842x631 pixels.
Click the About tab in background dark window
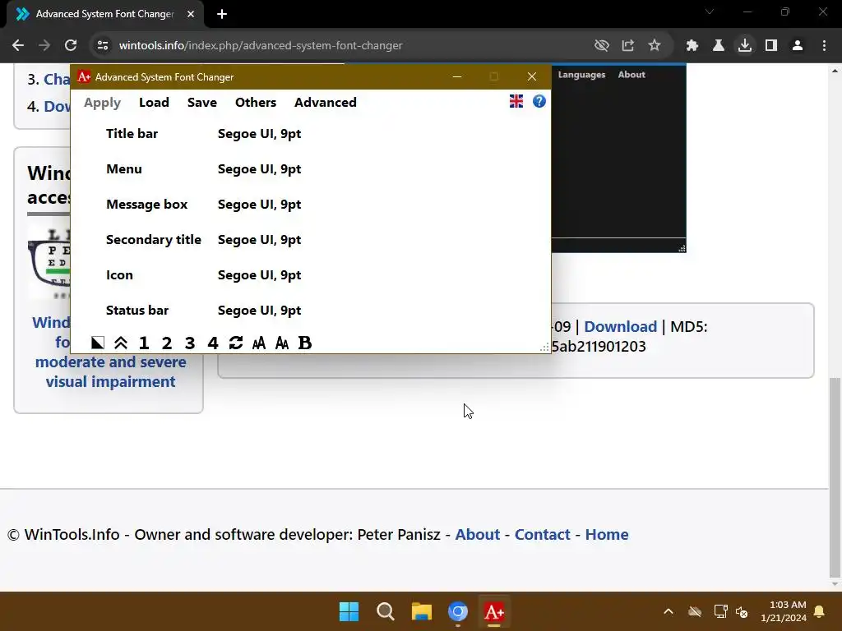pyautogui.click(x=631, y=75)
